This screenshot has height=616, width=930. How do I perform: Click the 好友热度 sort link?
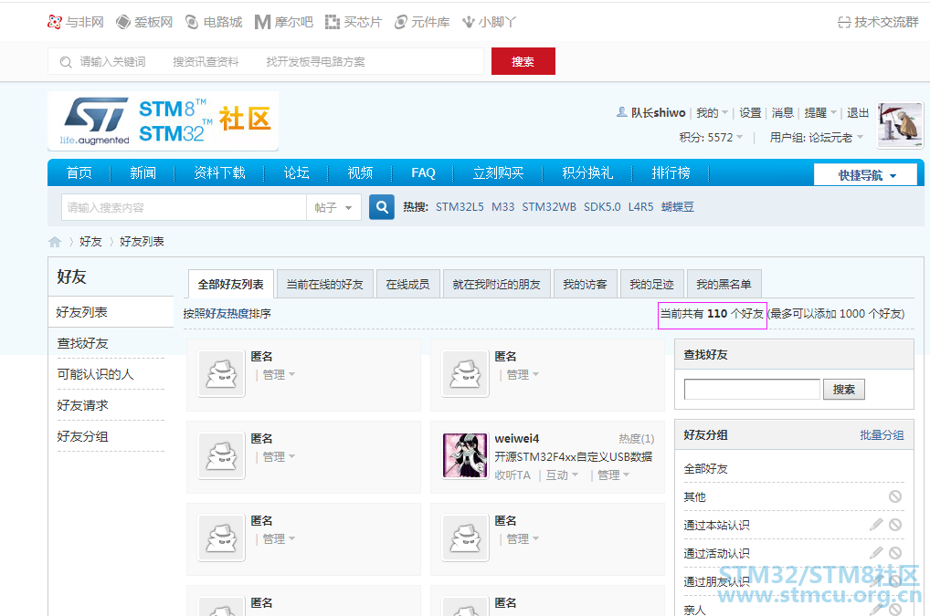227,313
